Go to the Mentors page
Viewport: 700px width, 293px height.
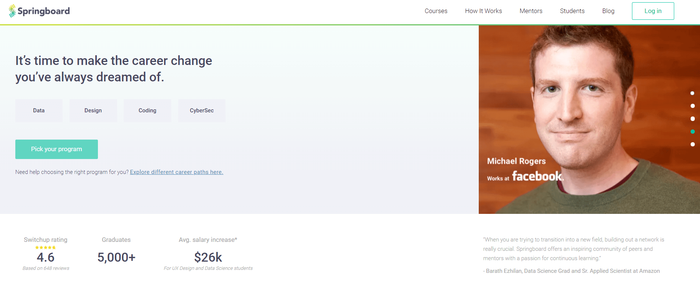531,11
